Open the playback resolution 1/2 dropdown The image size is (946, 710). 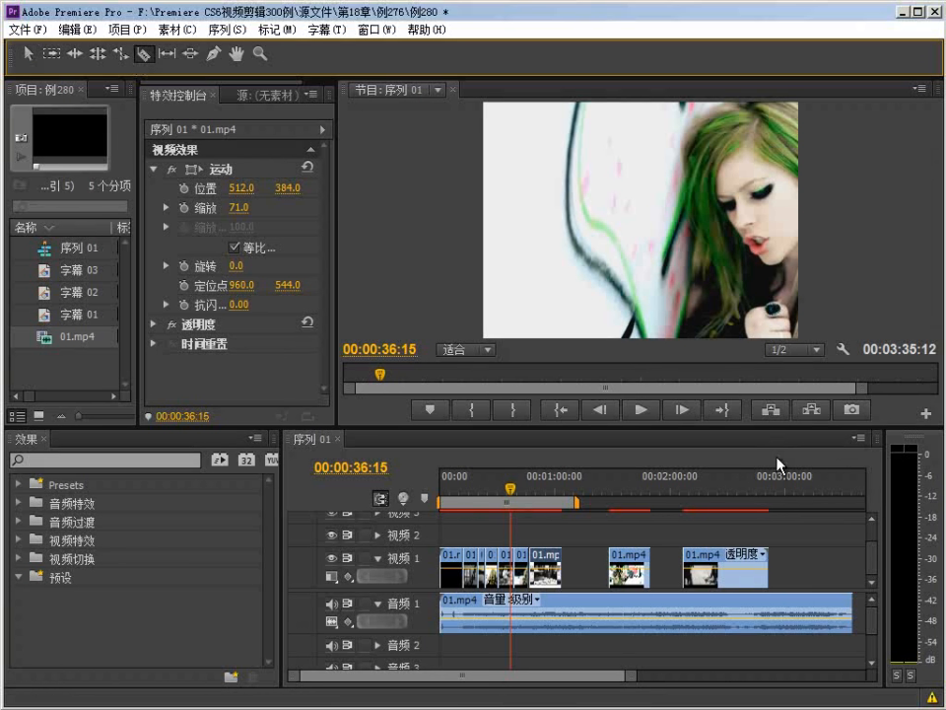click(794, 349)
